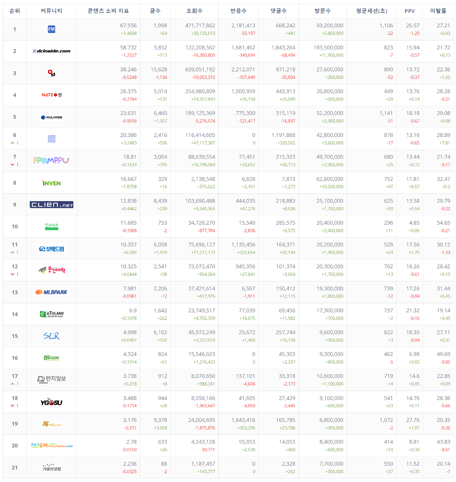Sort by the 댓글수 column header
Image resolution: width=456 pixels, height=482 pixels.
click(279, 11)
